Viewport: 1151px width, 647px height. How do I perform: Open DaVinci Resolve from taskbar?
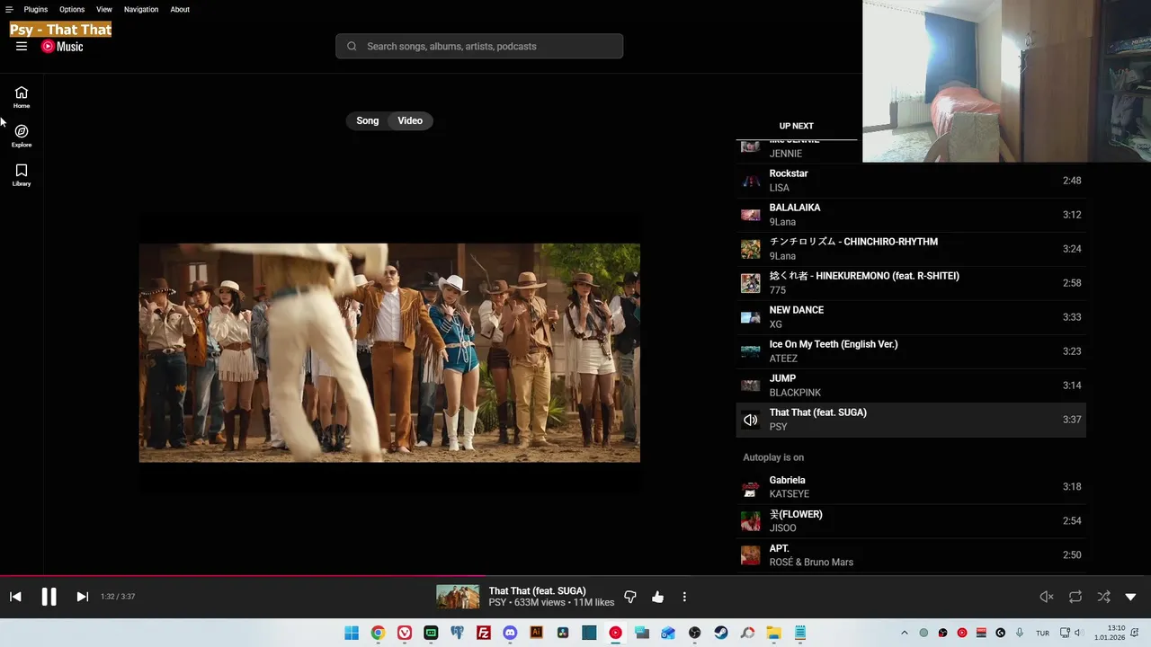coord(563,633)
